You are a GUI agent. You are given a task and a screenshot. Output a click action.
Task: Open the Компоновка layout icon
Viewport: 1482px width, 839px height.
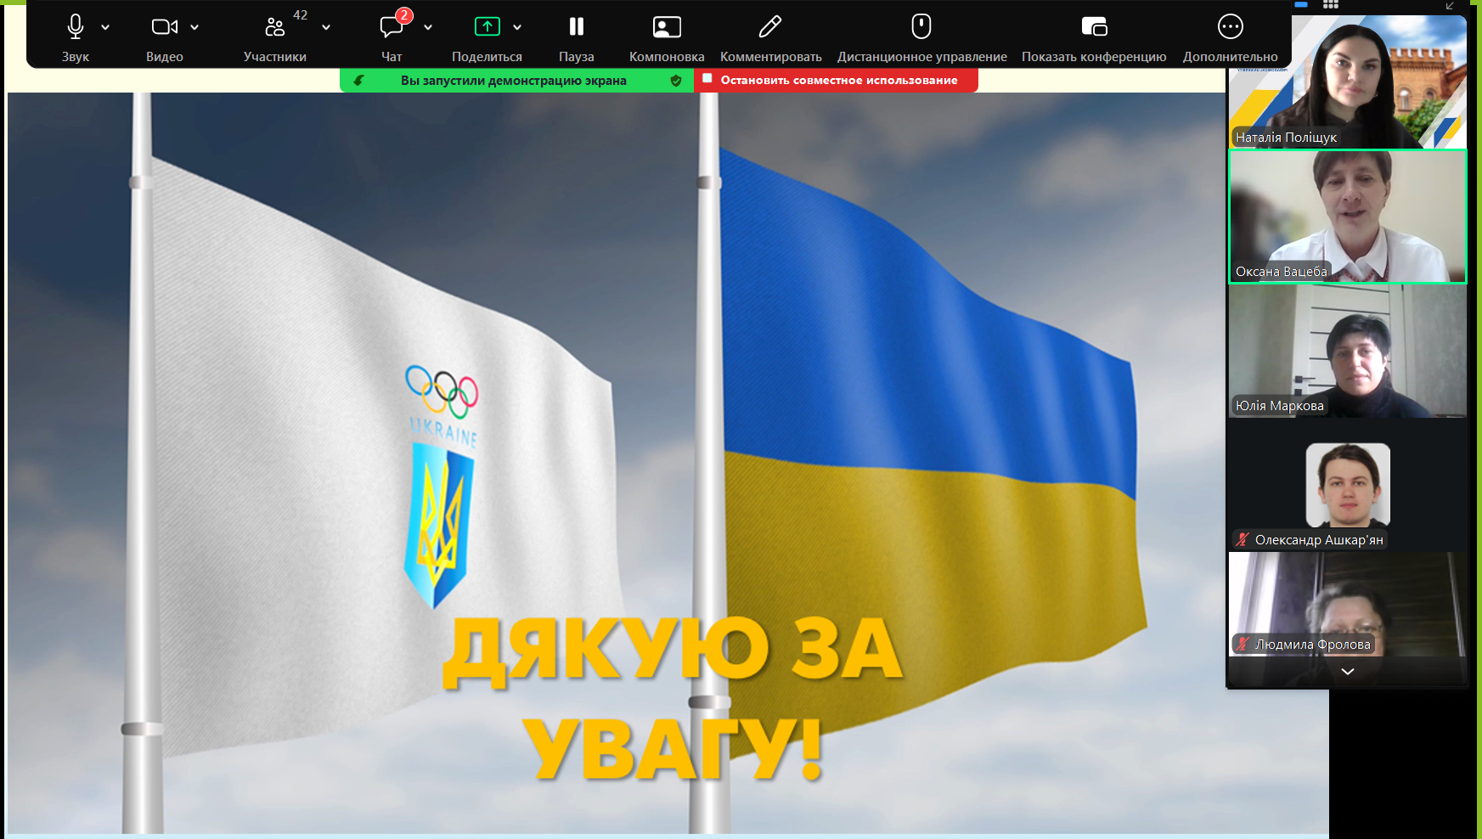click(x=667, y=27)
